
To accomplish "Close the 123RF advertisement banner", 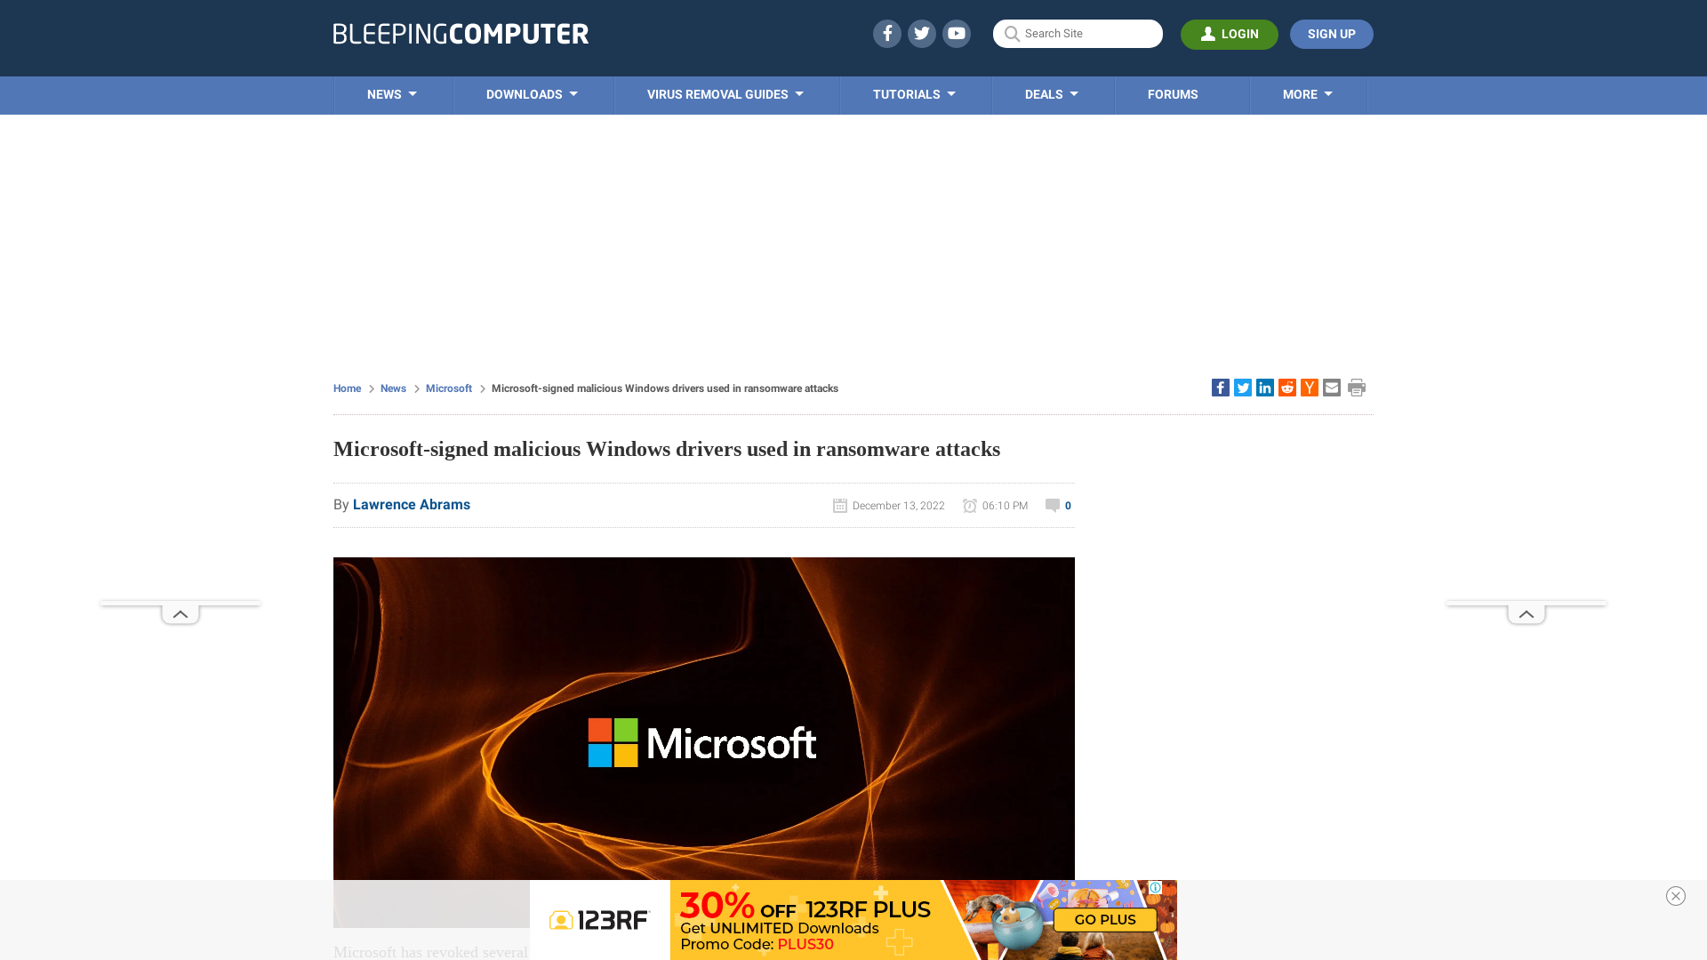I will click(x=1675, y=895).
